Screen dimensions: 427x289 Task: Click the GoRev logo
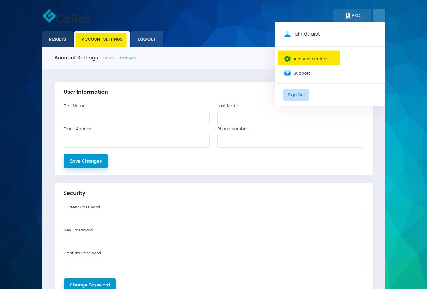pos(66,16)
